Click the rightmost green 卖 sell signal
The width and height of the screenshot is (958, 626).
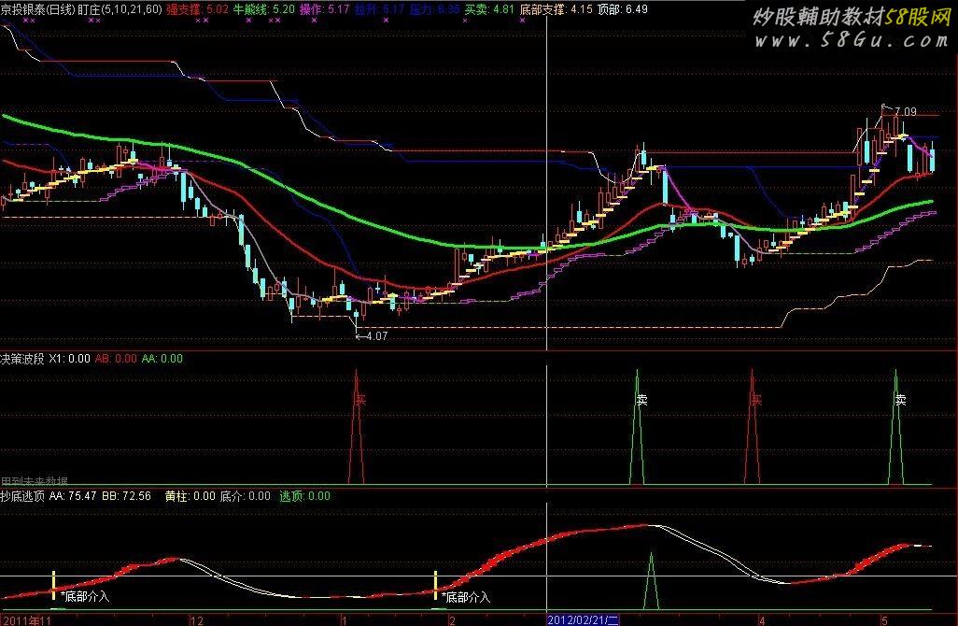pyautogui.click(x=898, y=400)
